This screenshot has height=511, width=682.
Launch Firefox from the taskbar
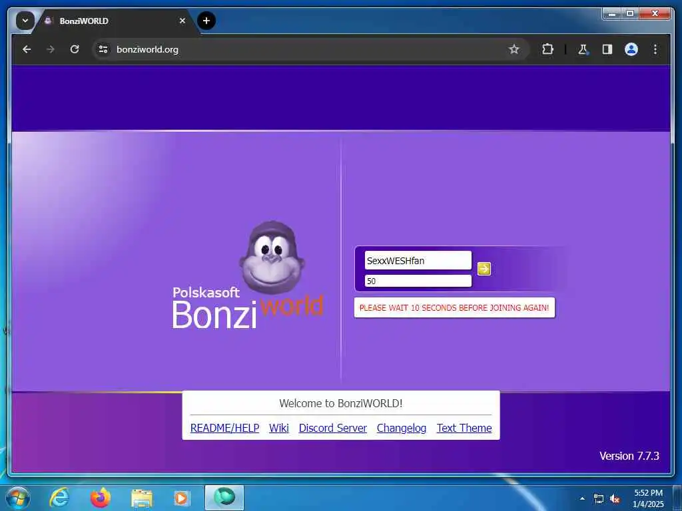[x=101, y=498]
